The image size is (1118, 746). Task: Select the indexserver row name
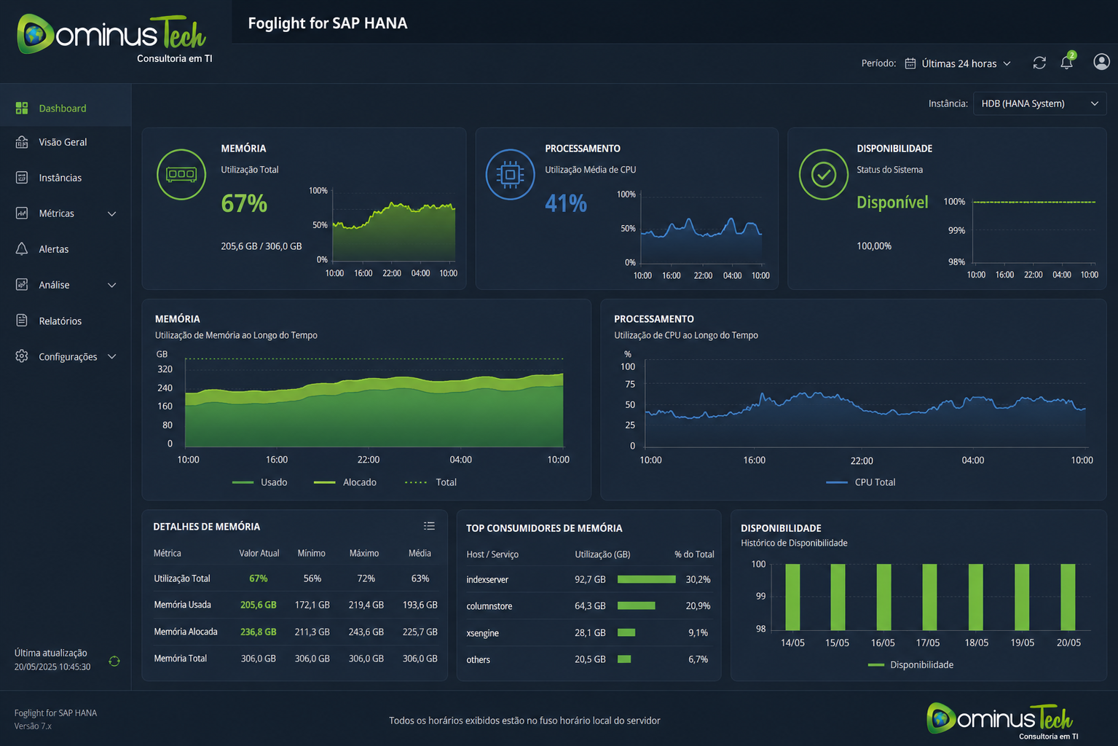pyautogui.click(x=487, y=579)
